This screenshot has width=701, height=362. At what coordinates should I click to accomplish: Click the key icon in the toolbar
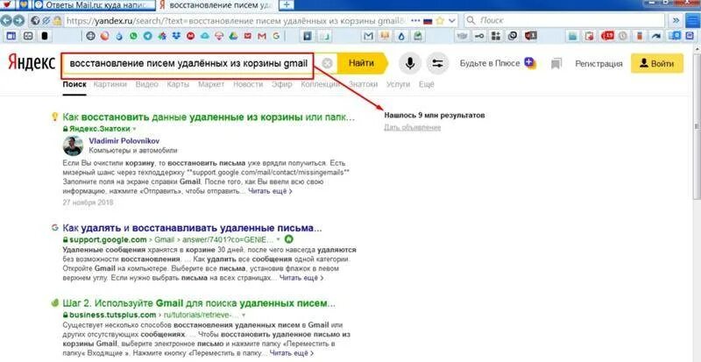(479, 36)
